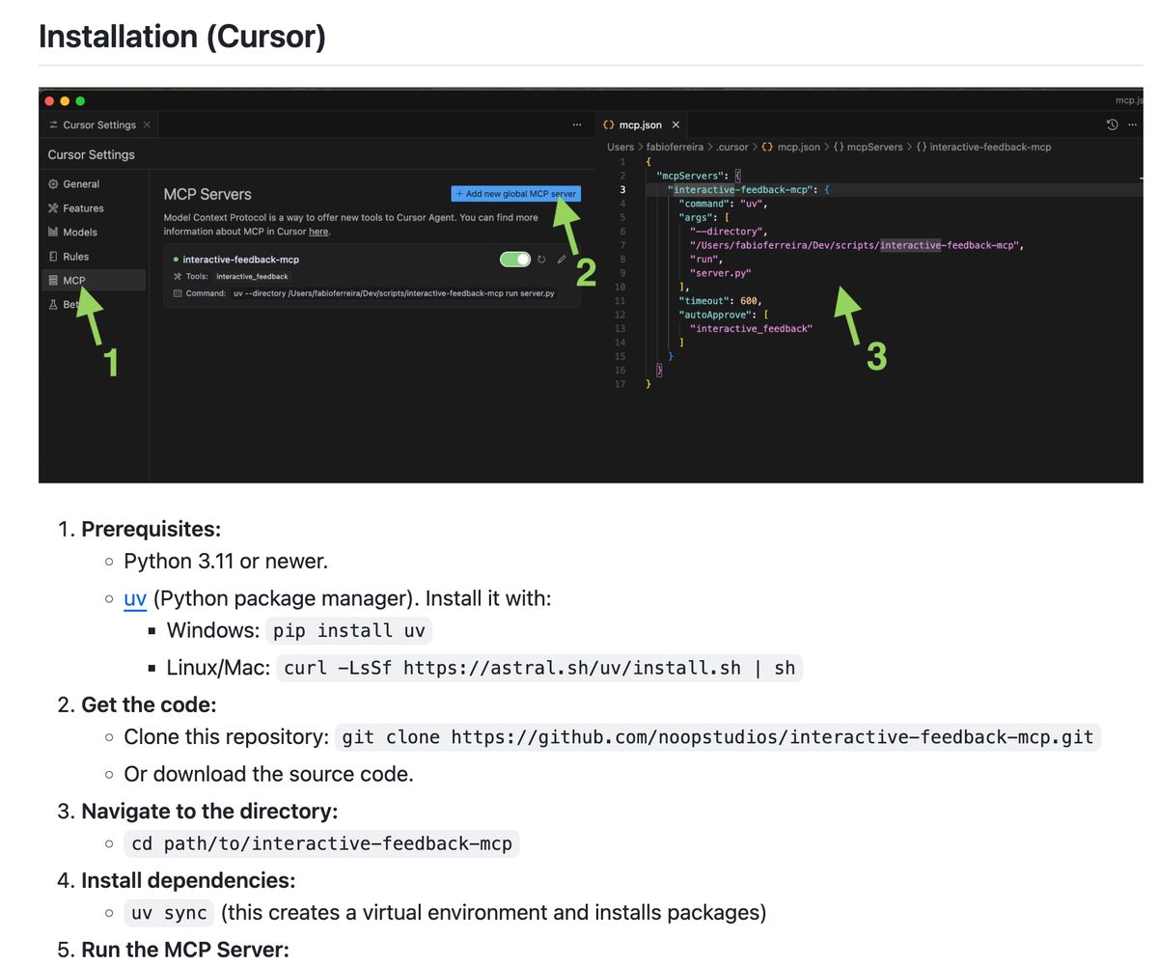Click Add new global MCP server
Image resolution: width=1158 pixels, height=965 pixels.
516,193
